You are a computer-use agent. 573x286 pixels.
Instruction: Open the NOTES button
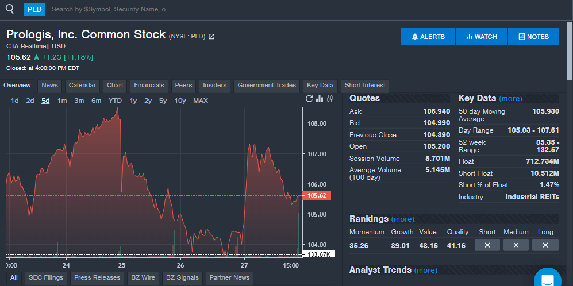533,37
